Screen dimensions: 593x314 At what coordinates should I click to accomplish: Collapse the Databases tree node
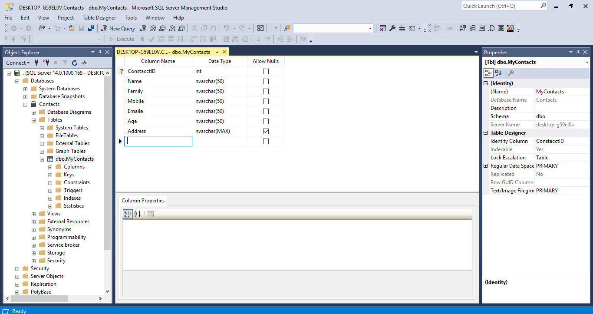[17, 81]
